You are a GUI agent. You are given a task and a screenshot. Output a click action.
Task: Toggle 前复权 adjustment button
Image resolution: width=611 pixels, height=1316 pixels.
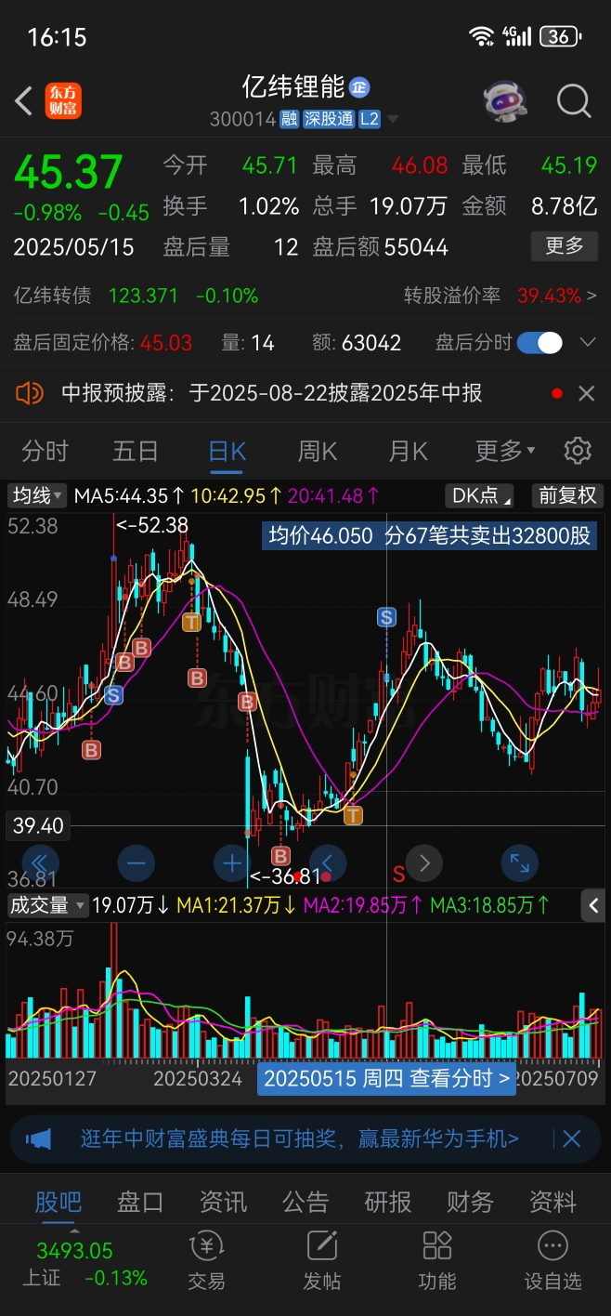tap(567, 495)
